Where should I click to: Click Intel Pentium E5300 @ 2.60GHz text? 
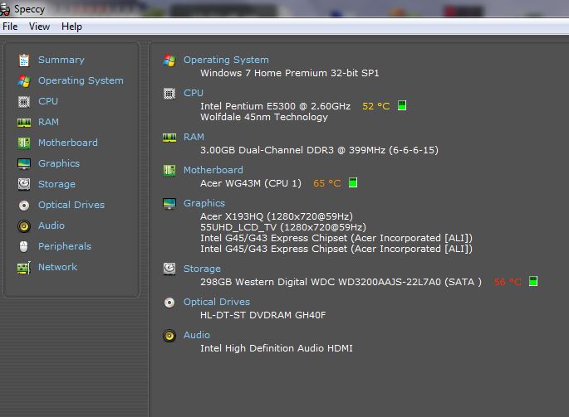pos(276,106)
